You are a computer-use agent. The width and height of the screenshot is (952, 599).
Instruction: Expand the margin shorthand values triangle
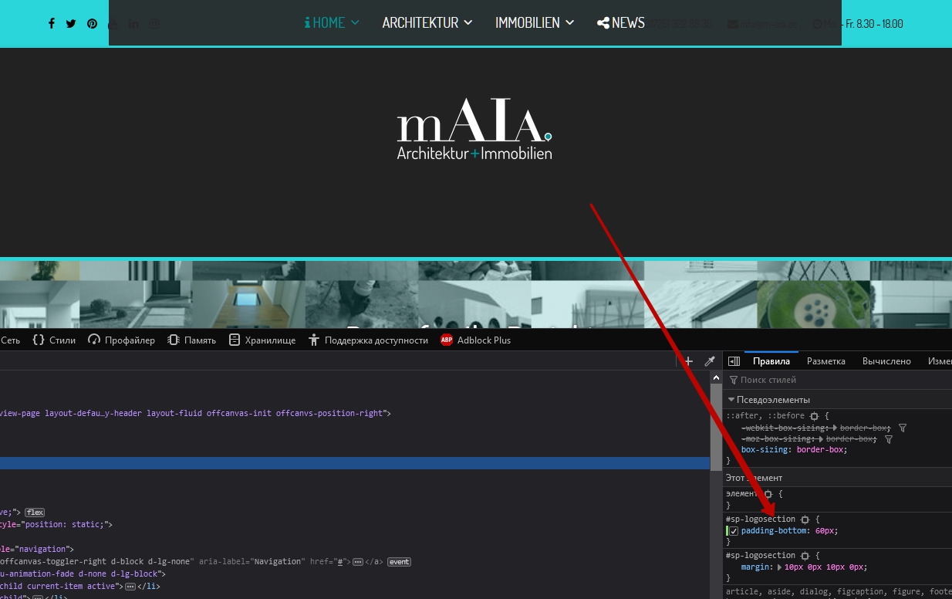(779, 567)
